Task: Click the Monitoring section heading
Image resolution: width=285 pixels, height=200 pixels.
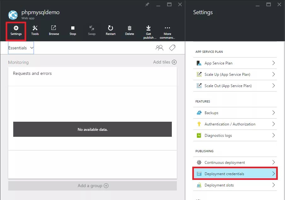Action: click(x=18, y=62)
